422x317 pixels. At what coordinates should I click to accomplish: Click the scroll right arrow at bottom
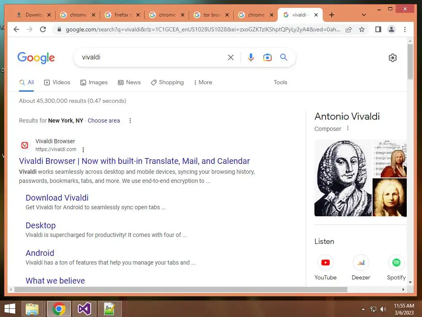coord(403,289)
